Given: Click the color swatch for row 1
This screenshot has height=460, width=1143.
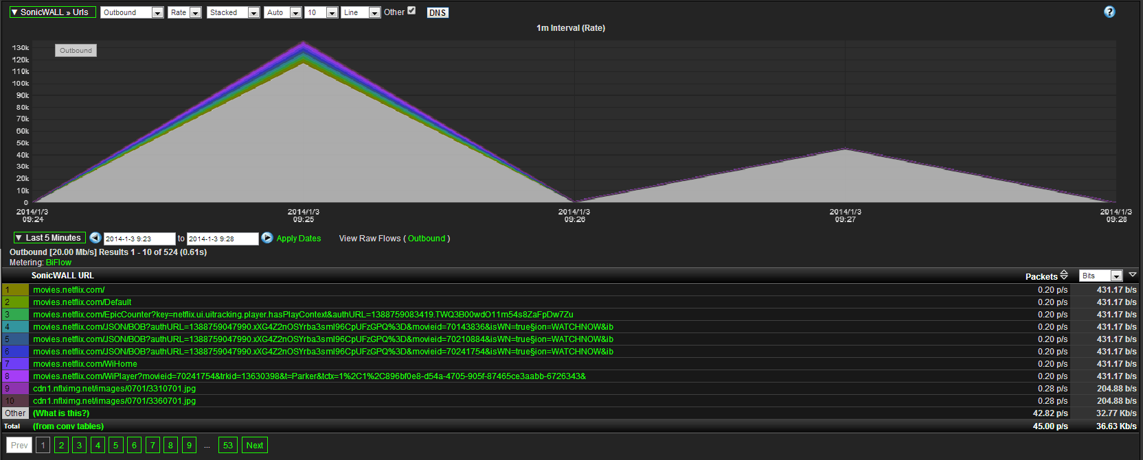Looking at the screenshot, I should pos(15,290).
